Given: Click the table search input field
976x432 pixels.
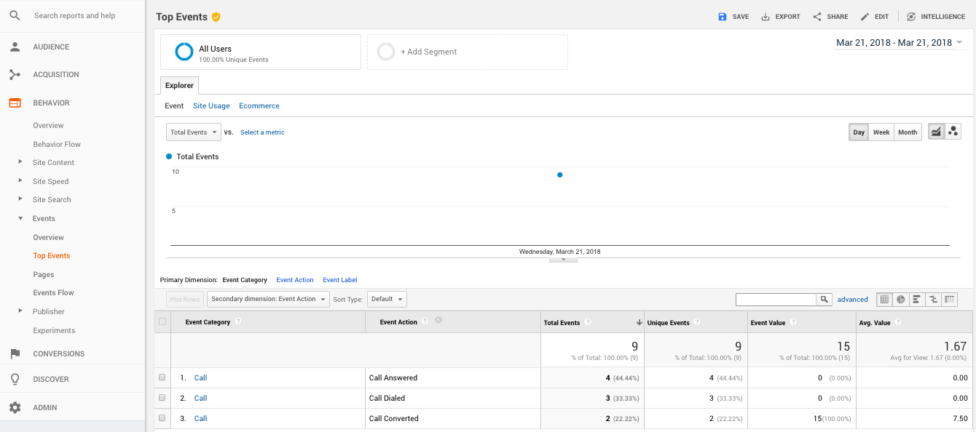Looking at the screenshot, I should click(776, 299).
